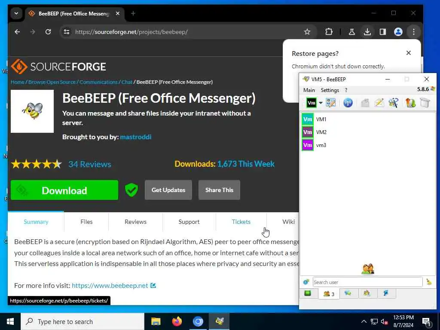This screenshot has width=440, height=330.
Task: Open the Main menu in BeeBEEP
Action: click(x=309, y=90)
